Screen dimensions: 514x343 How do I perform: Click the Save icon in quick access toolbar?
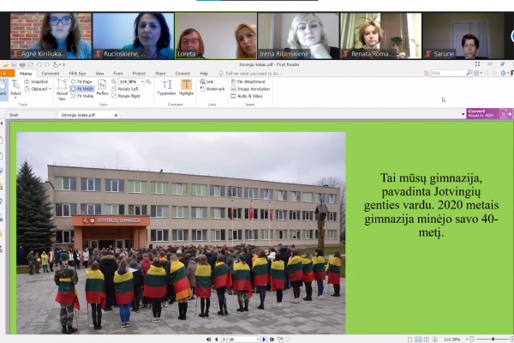tap(14, 64)
